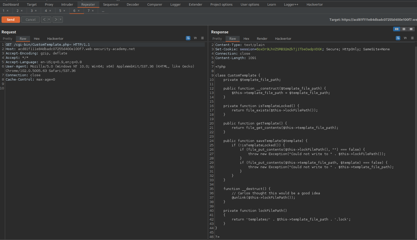This screenshot has height=240, width=417.
Task: Open the Logger tab
Action: point(176,5)
